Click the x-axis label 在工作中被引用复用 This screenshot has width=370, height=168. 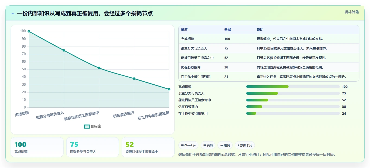153,116
